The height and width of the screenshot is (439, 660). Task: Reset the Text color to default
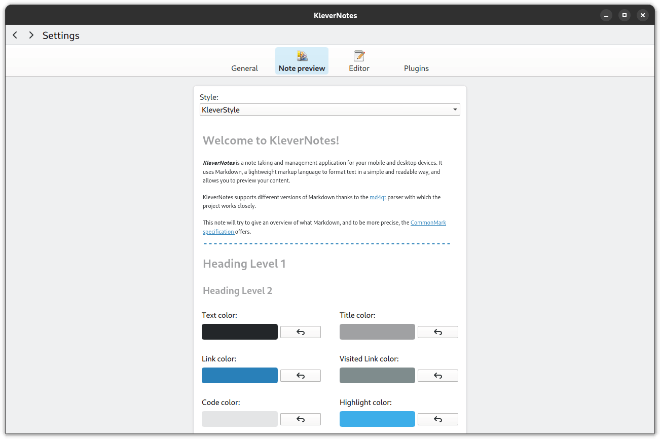pyautogui.click(x=300, y=332)
